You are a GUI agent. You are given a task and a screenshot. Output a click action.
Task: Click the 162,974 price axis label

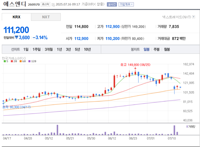coord(188,64)
